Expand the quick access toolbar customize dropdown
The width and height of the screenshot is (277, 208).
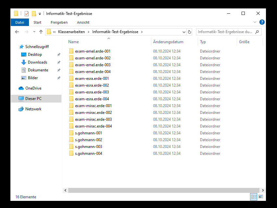coord(40,14)
